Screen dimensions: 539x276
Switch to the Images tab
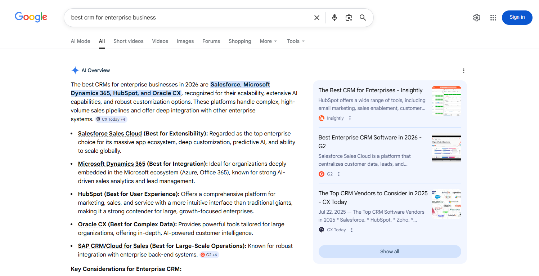coord(185,41)
